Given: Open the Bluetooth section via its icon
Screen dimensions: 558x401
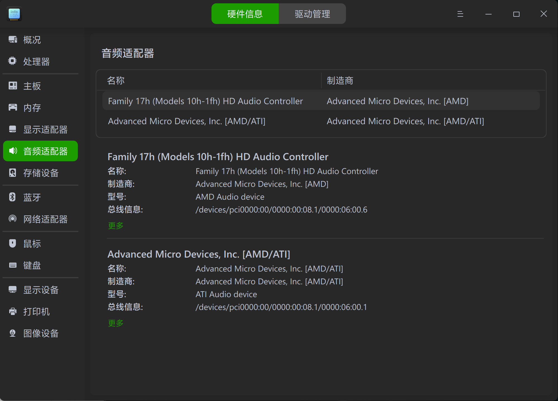Looking at the screenshot, I should (x=13, y=197).
